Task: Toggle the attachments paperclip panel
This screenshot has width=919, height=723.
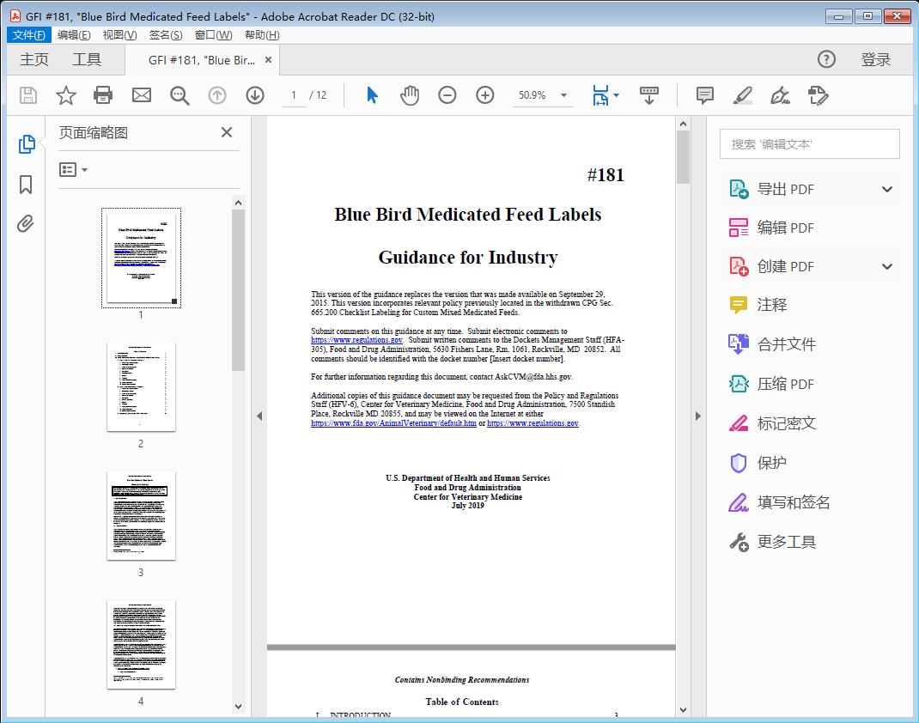Action: click(26, 224)
